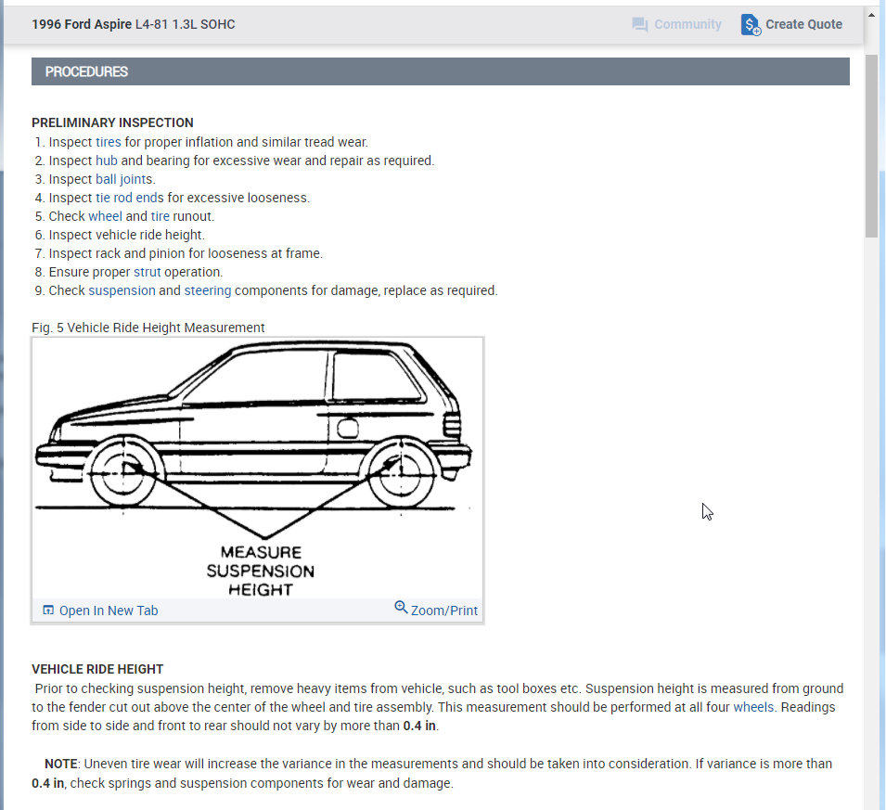Open the "wheels" link in ride height paragraph
886x810 pixels.
click(x=753, y=706)
